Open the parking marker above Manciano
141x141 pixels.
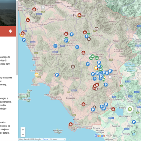pos(93,109)
